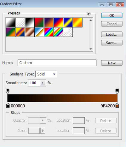Choose the blue, red, yellow gradient preset

click(58, 22)
